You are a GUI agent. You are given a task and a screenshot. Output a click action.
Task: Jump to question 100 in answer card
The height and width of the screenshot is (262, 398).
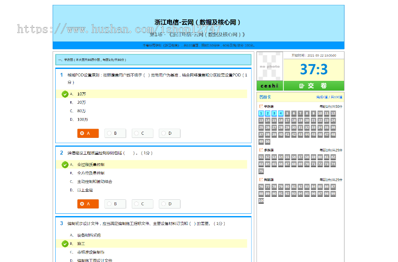(x=261, y=201)
